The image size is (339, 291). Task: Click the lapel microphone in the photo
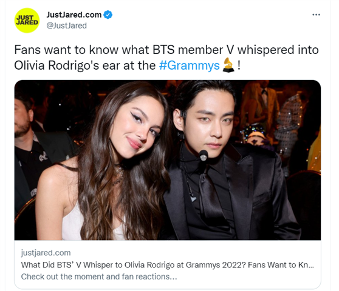(204, 155)
